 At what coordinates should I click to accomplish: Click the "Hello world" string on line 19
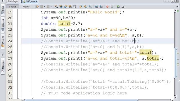click(x=104, y=12)
